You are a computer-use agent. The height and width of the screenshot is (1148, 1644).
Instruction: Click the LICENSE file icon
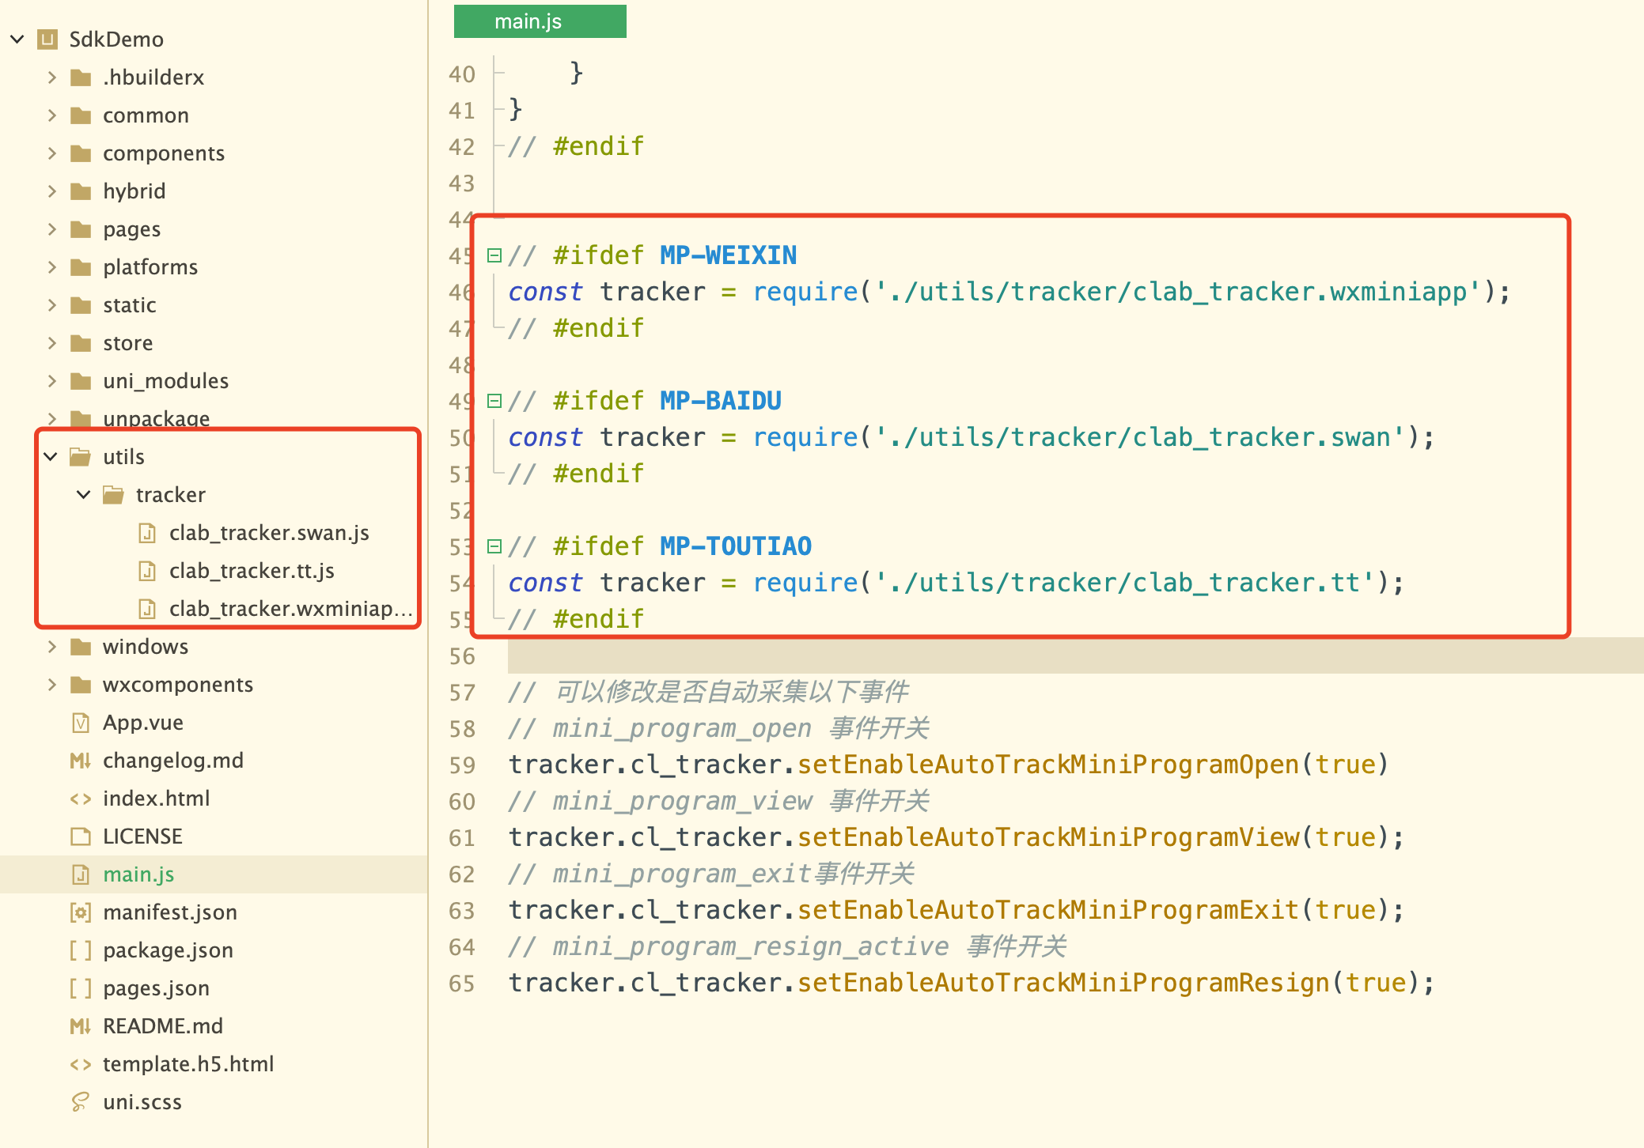click(80, 836)
